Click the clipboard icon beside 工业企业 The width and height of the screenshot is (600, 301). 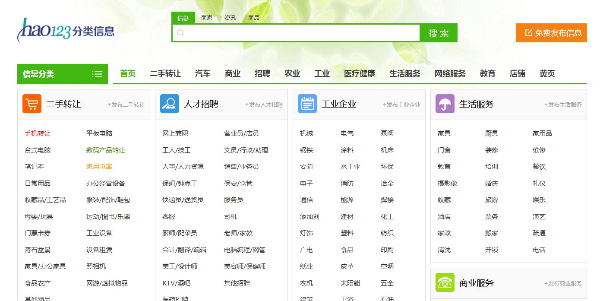(307, 103)
